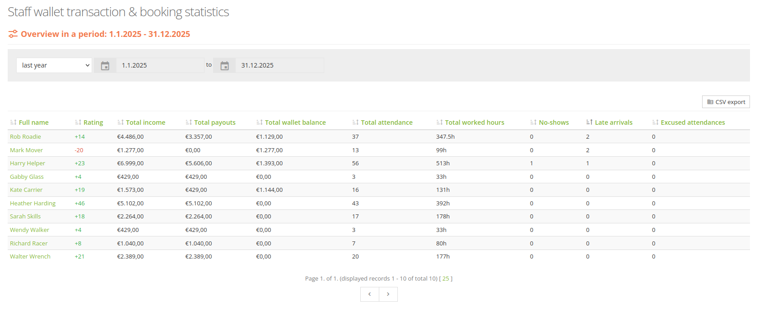Screen dimensions: 759x313
Task: Click the sort icon for Full name
Action: (x=13, y=122)
